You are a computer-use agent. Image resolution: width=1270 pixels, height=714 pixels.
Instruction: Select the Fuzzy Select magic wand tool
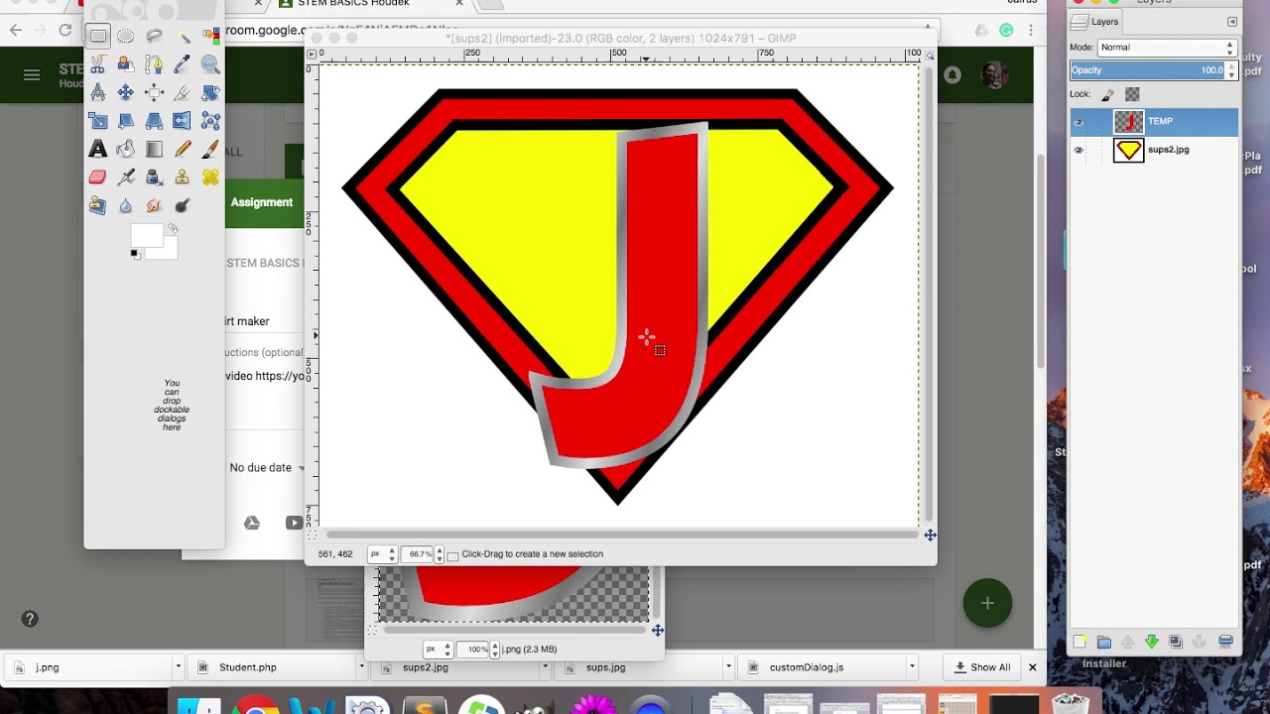[x=183, y=36]
